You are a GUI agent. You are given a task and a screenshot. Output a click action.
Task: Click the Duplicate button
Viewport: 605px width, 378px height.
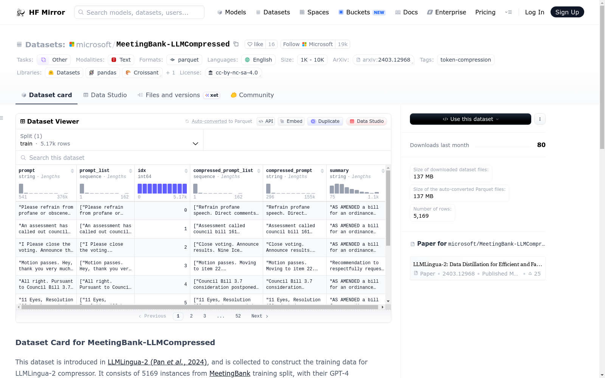click(325, 121)
